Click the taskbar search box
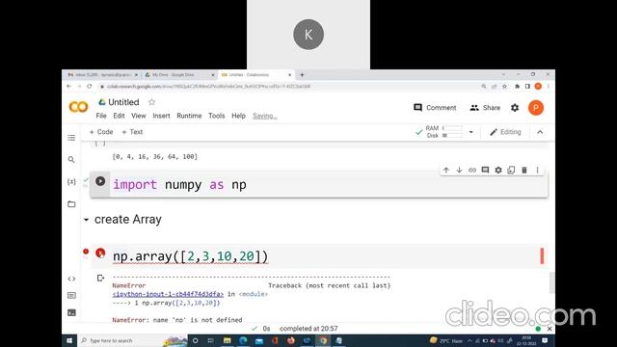This screenshot has width=617, height=347. coord(132,340)
